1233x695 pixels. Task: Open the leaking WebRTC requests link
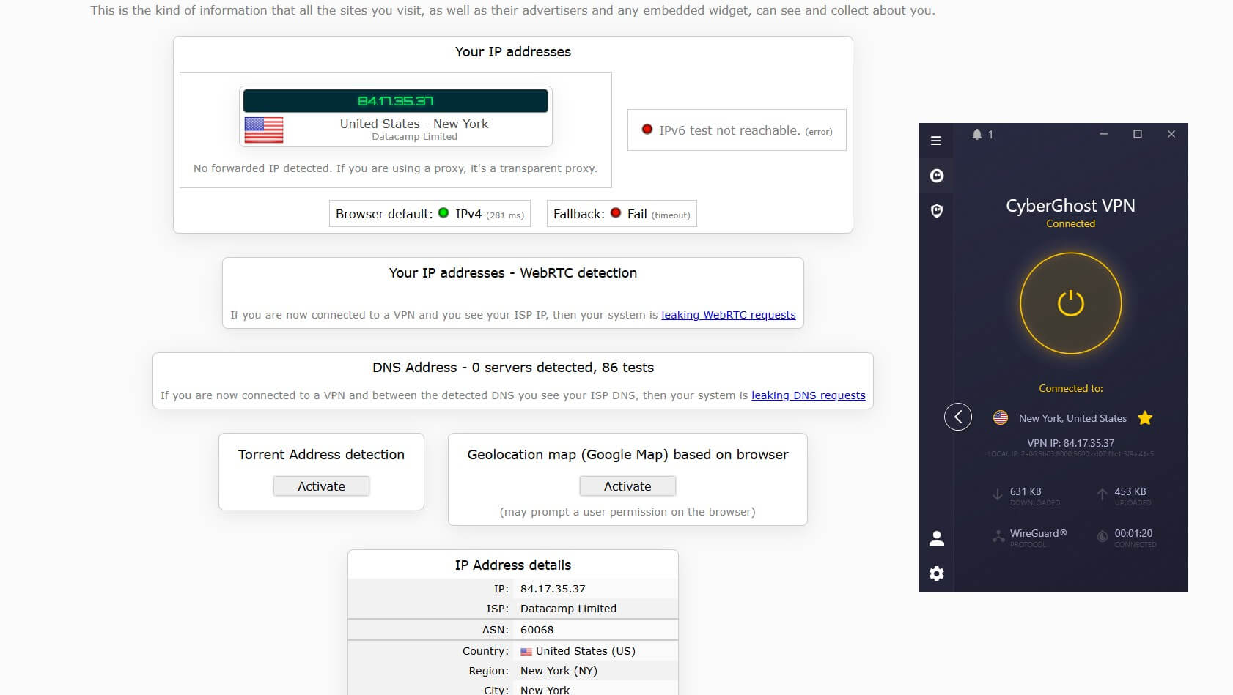point(728,315)
